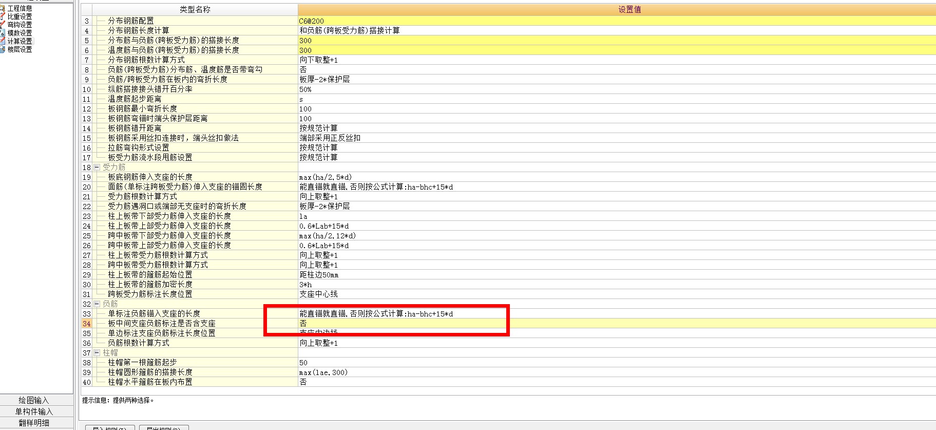
Task: Select row label 板钢筋采用丝扣连接时,端头丝扣做法
Action: pos(173,138)
